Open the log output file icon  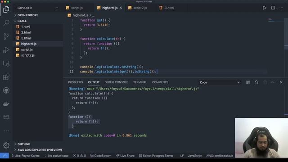point(265,82)
